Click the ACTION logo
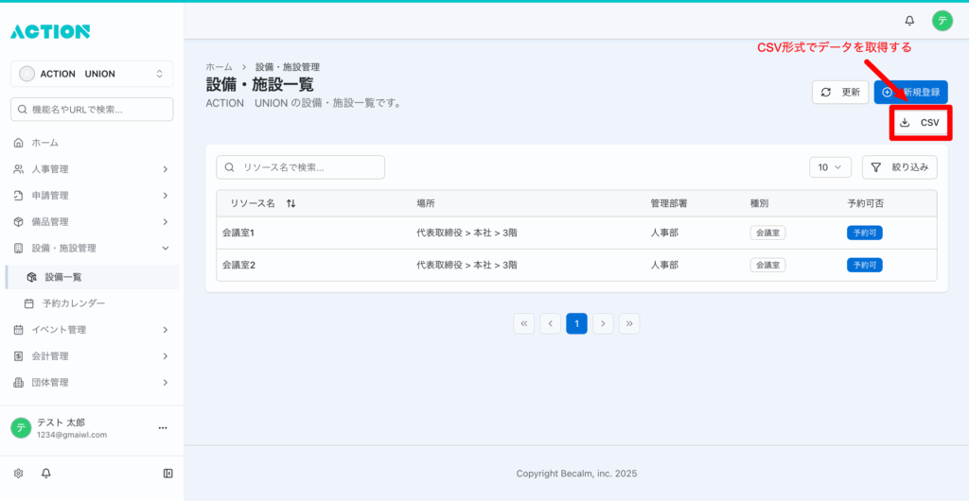This screenshot has width=969, height=501. pos(50,31)
